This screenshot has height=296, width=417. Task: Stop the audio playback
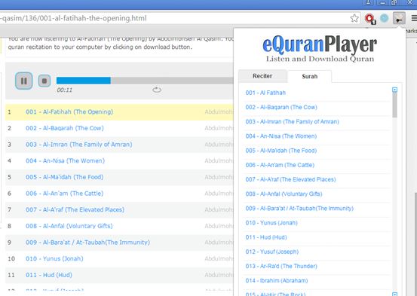[44, 81]
